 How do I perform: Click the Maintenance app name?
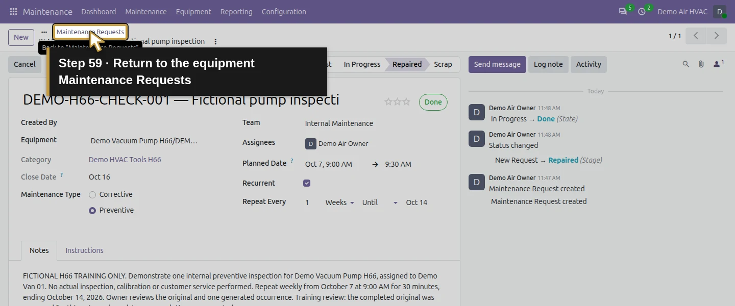coord(47,12)
